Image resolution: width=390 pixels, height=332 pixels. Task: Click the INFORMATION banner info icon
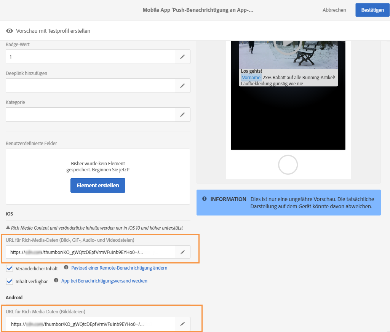point(205,199)
